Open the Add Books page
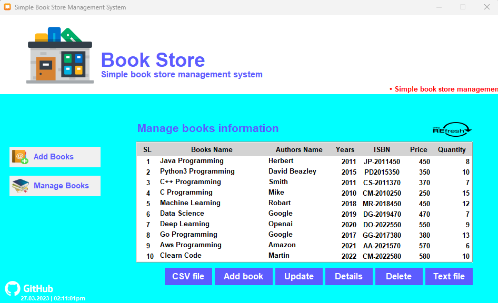 pos(55,157)
